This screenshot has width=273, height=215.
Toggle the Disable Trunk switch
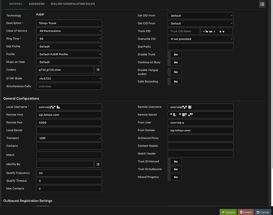pyautogui.click(x=175, y=55)
